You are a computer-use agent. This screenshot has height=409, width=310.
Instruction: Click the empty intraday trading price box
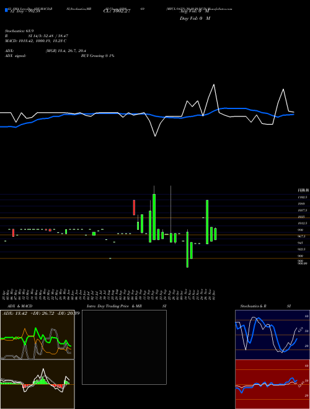124,347
